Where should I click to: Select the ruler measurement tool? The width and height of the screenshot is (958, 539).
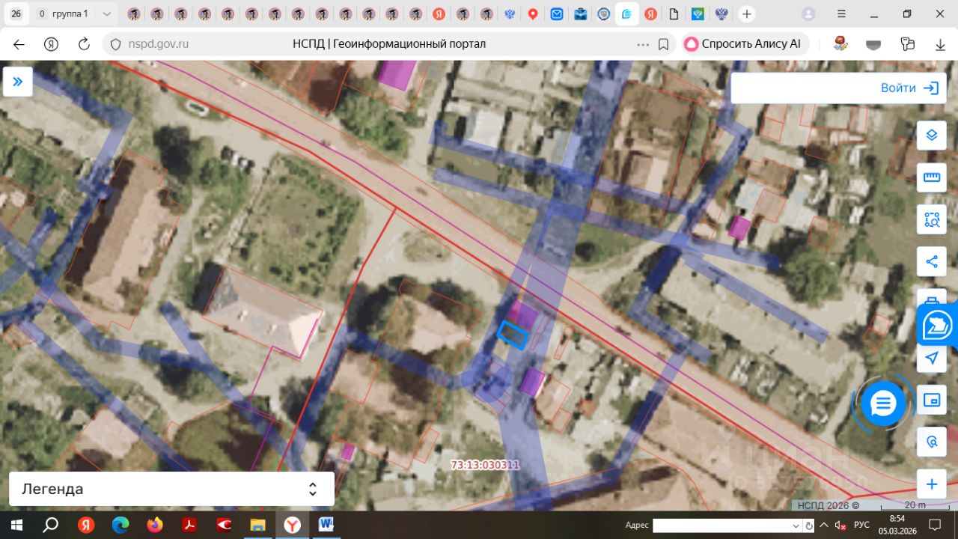click(x=932, y=177)
